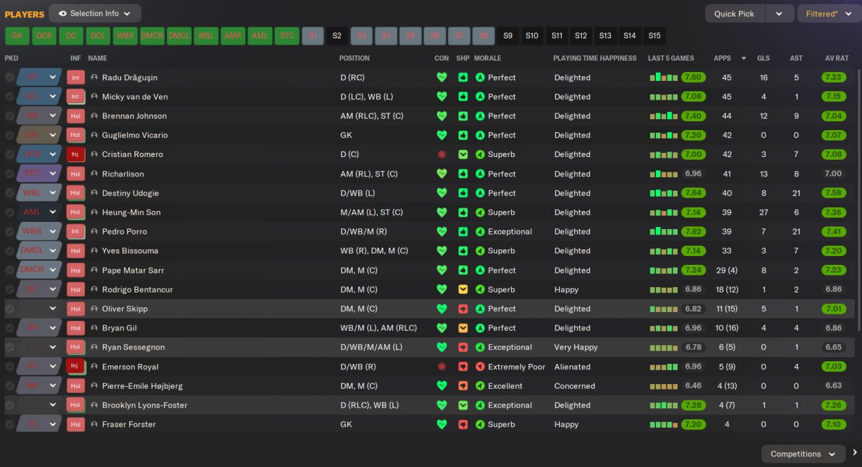The width and height of the screenshot is (862, 467).
Task: Toggle selection circle for Ryan Sessegnon
Action: [9, 348]
